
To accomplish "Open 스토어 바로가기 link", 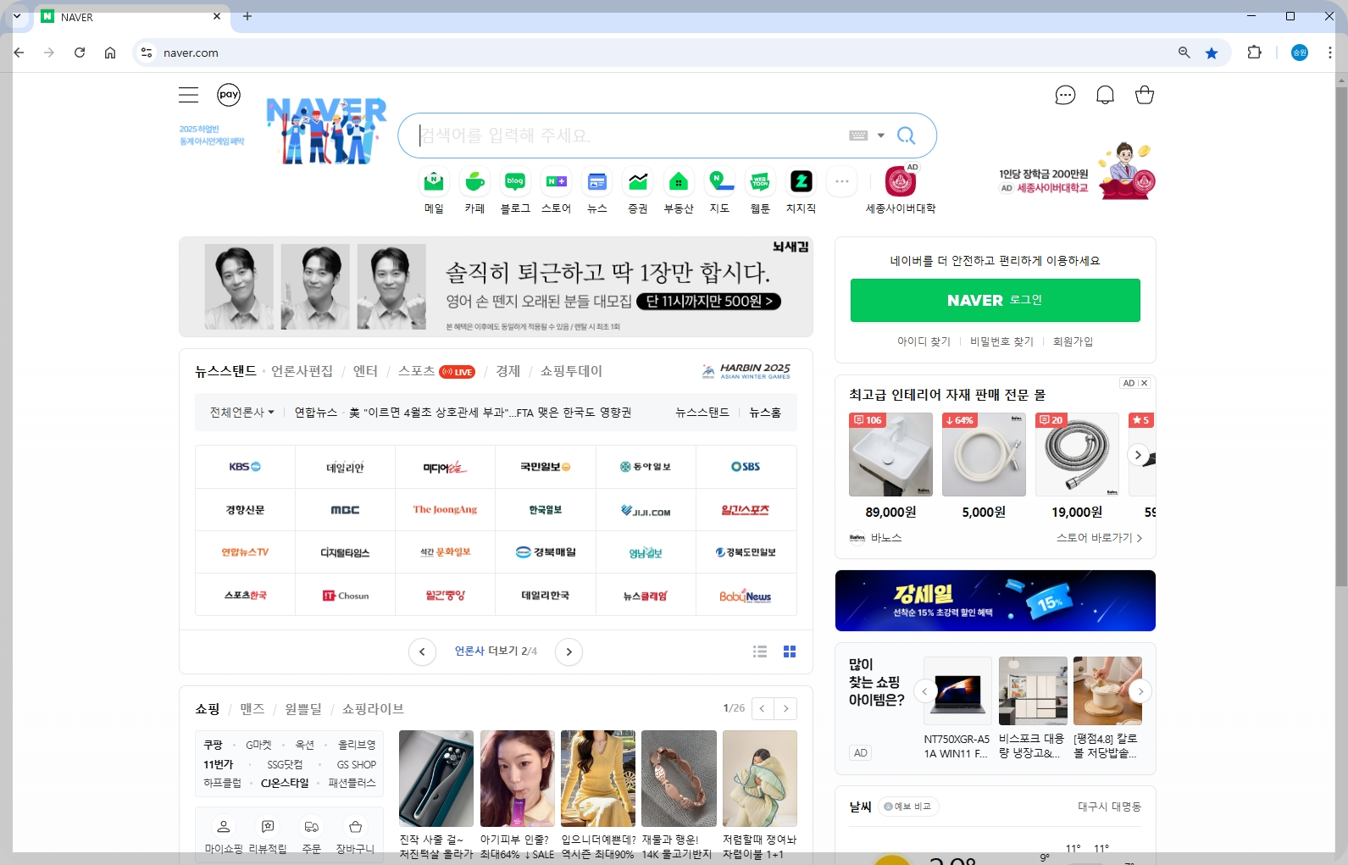I will (x=1099, y=538).
